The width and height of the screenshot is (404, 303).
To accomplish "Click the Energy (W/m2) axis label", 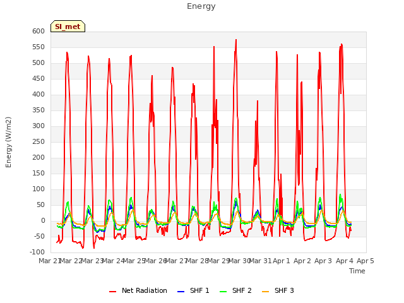I will click(x=8, y=142).
